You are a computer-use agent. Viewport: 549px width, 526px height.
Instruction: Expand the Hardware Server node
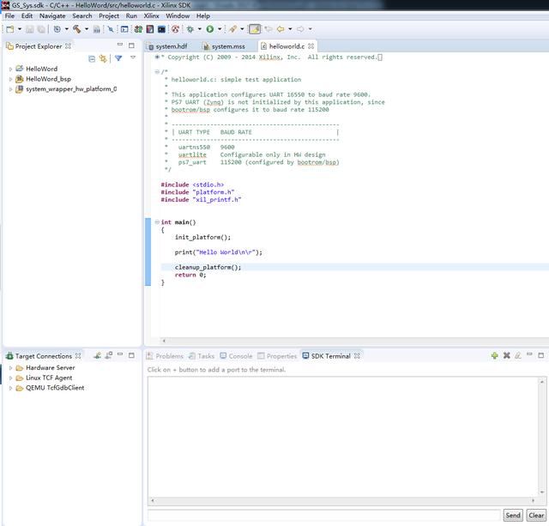point(10,368)
